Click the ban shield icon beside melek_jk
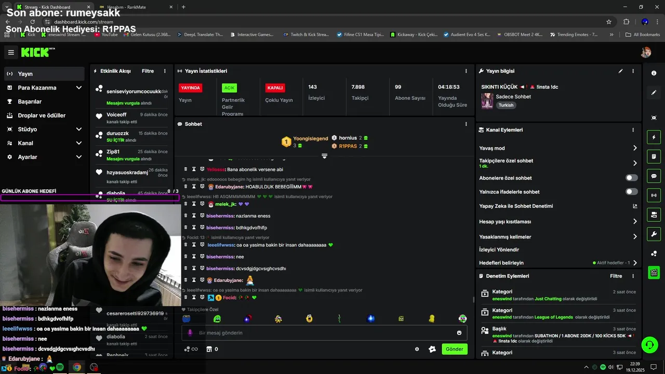Viewport: 665px width, 374px height. [202, 204]
